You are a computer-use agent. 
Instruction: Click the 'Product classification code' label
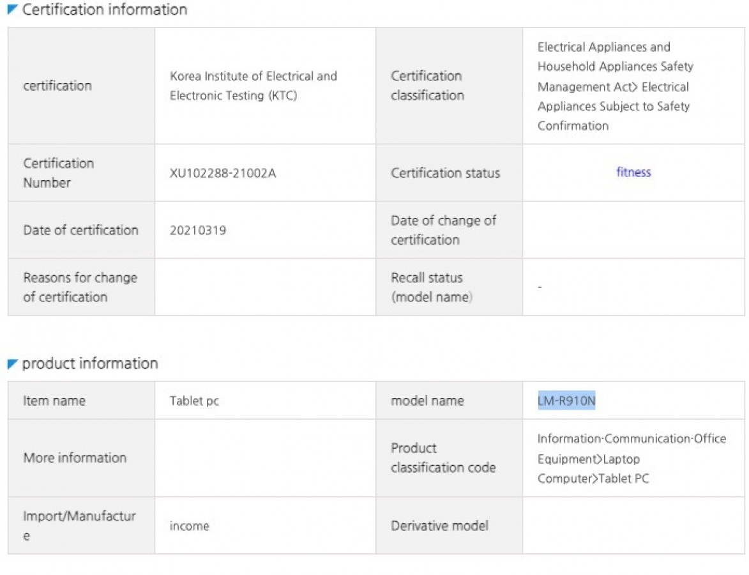pyautogui.click(x=443, y=457)
